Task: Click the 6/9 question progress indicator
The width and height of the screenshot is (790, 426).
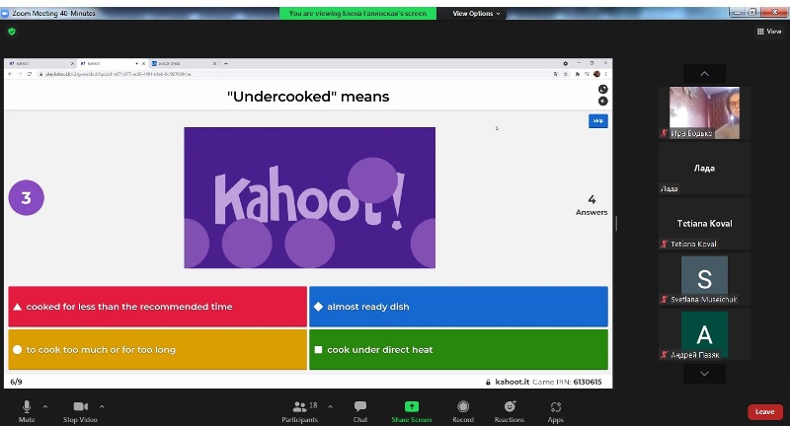Action: pos(16,382)
